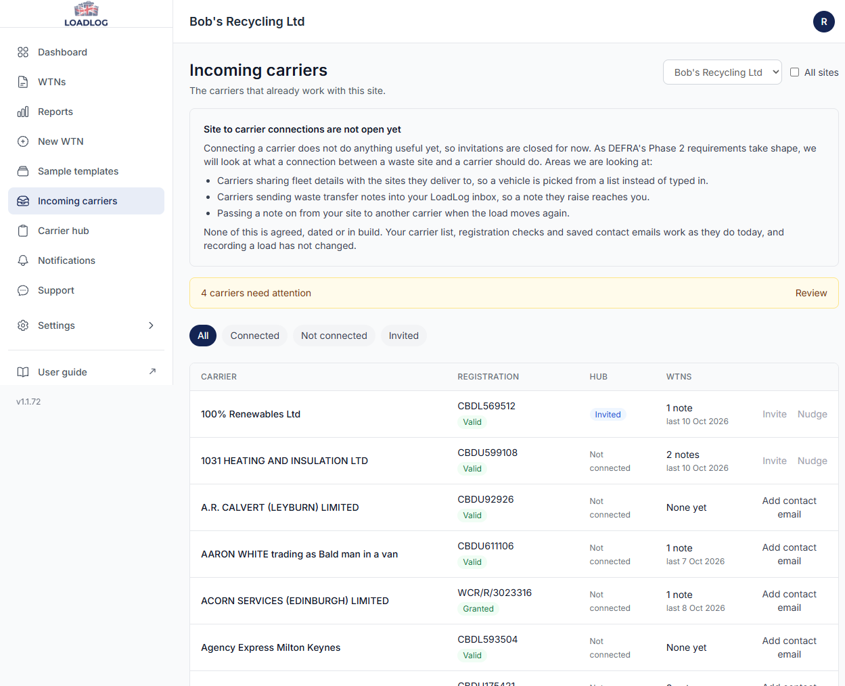This screenshot has height=686, width=845.
Task: Click Nudge for 1031 HEATING AND INSULATION LTD
Action: (813, 461)
